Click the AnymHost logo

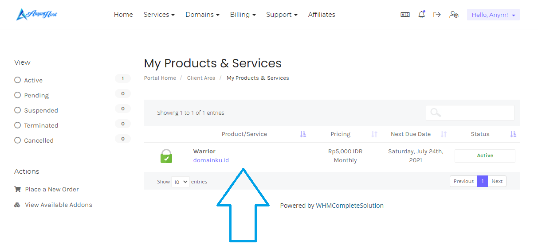(37, 15)
